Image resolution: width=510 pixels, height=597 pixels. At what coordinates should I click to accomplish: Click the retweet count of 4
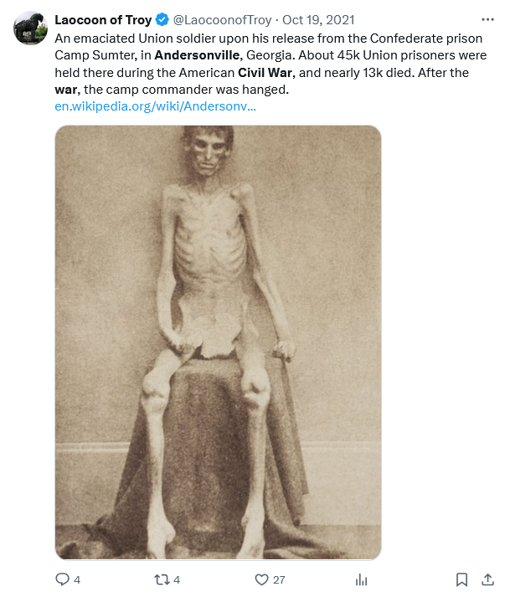[177, 580]
